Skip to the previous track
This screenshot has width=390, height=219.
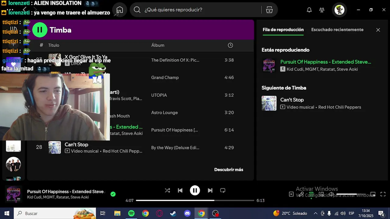tap(180, 190)
